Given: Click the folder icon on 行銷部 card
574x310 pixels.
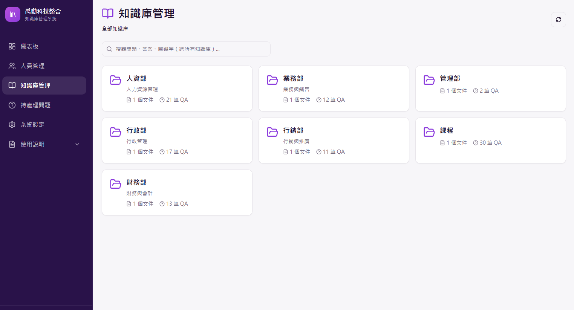Looking at the screenshot, I should click(272, 132).
